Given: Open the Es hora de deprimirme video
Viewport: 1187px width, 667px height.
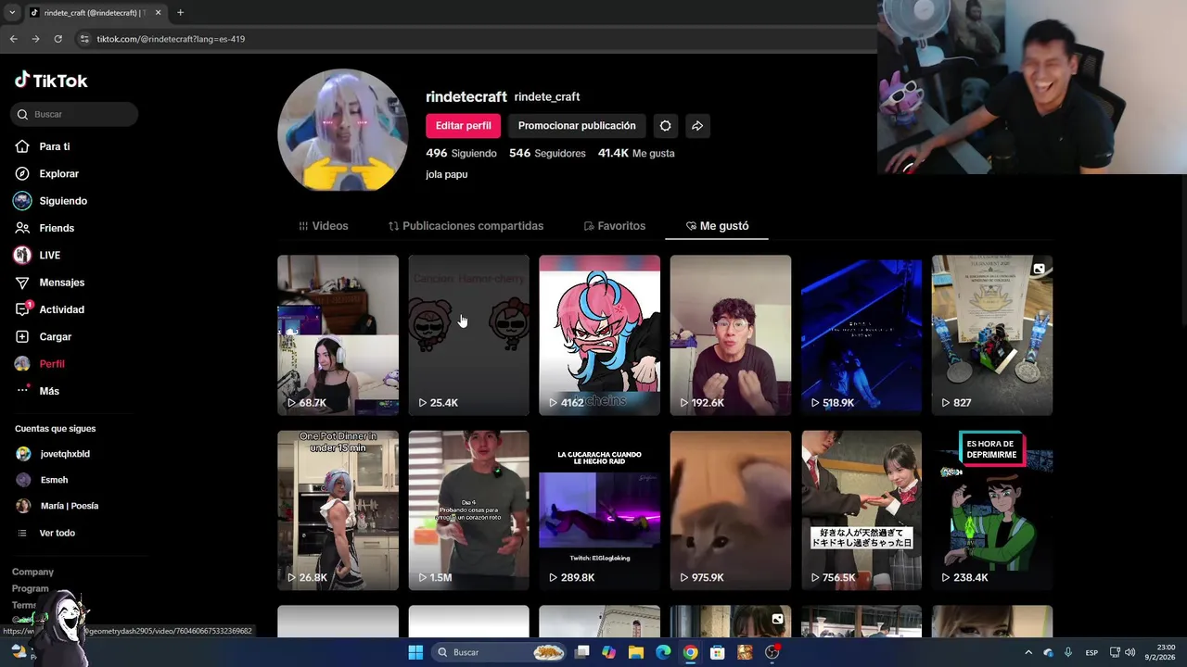Looking at the screenshot, I should pyautogui.click(x=992, y=510).
